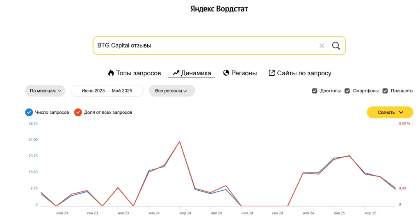Screen dimensions: 420x221
Task: Click the trend arrow icon beside Динамика
Action: (x=176, y=73)
